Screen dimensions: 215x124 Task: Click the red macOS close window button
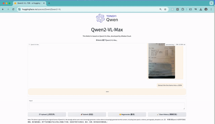click(x=3, y=3)
